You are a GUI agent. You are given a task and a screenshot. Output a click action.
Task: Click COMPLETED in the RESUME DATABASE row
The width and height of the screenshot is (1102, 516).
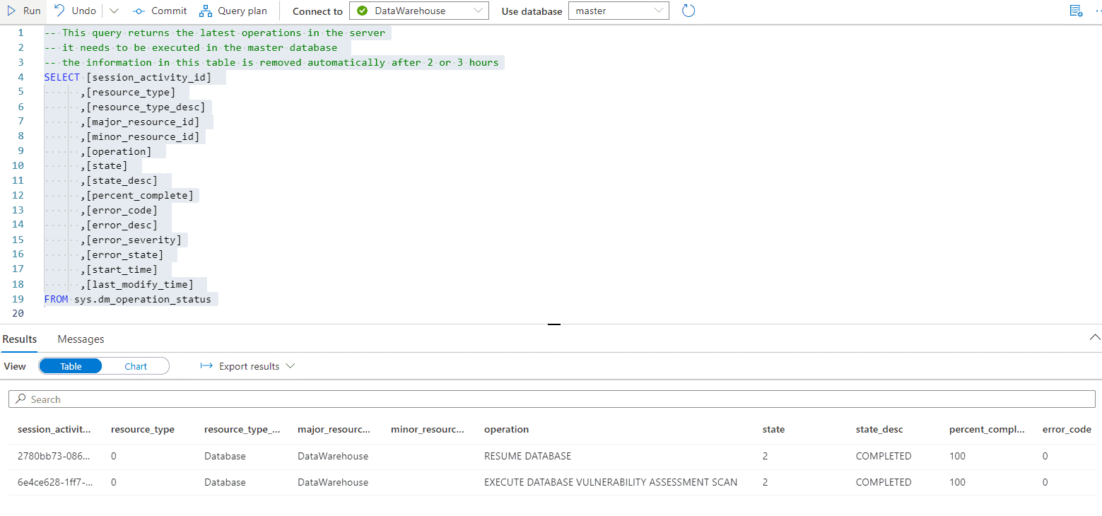tap(884, 456)
